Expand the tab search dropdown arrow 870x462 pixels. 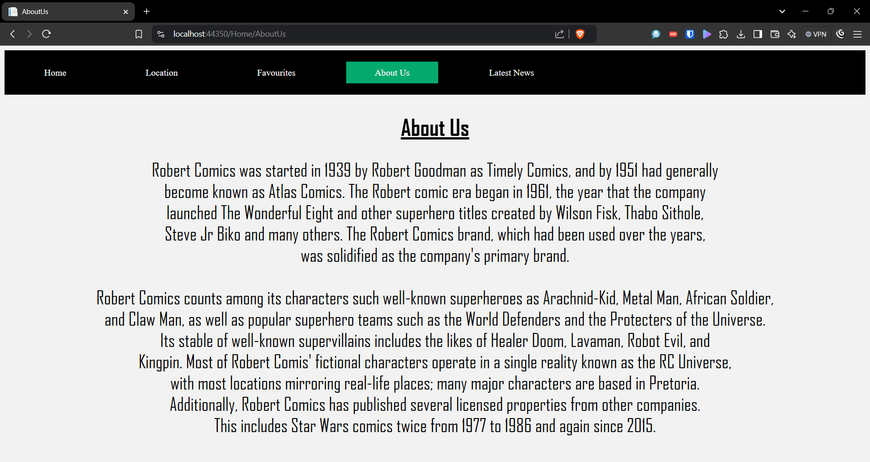[782, 11]
